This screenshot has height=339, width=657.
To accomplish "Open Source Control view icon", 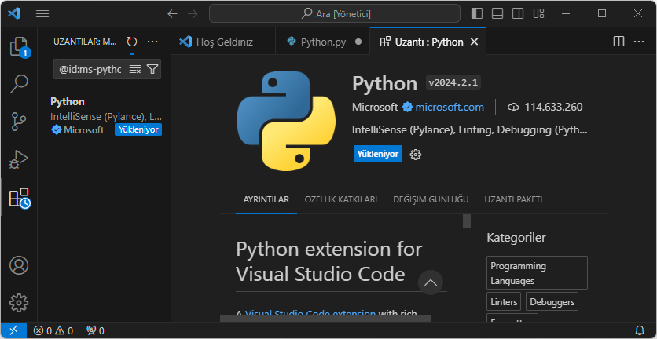I will (19, 121).
